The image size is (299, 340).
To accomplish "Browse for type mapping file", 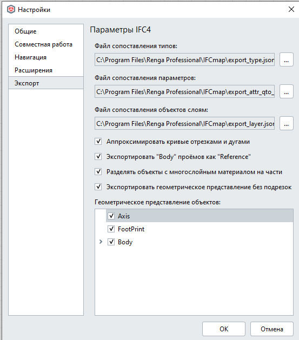I will tap(286, 59).
